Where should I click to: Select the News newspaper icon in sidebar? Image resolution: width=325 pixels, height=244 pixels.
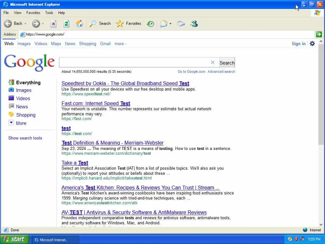[x=11, y=106]
